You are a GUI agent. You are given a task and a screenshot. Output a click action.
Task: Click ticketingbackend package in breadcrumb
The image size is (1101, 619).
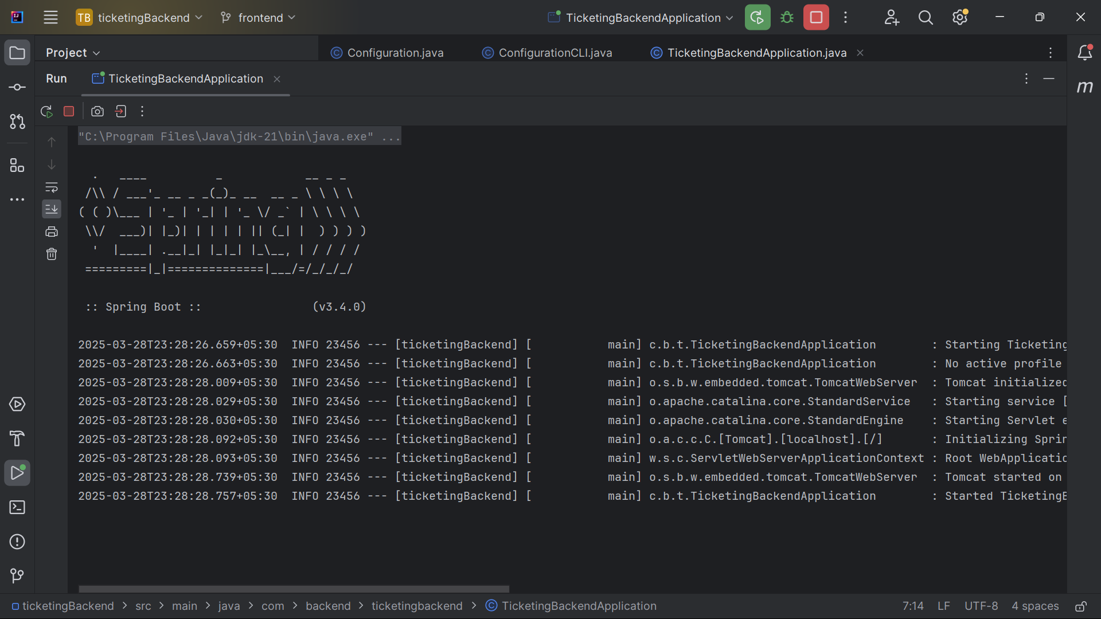417,606
